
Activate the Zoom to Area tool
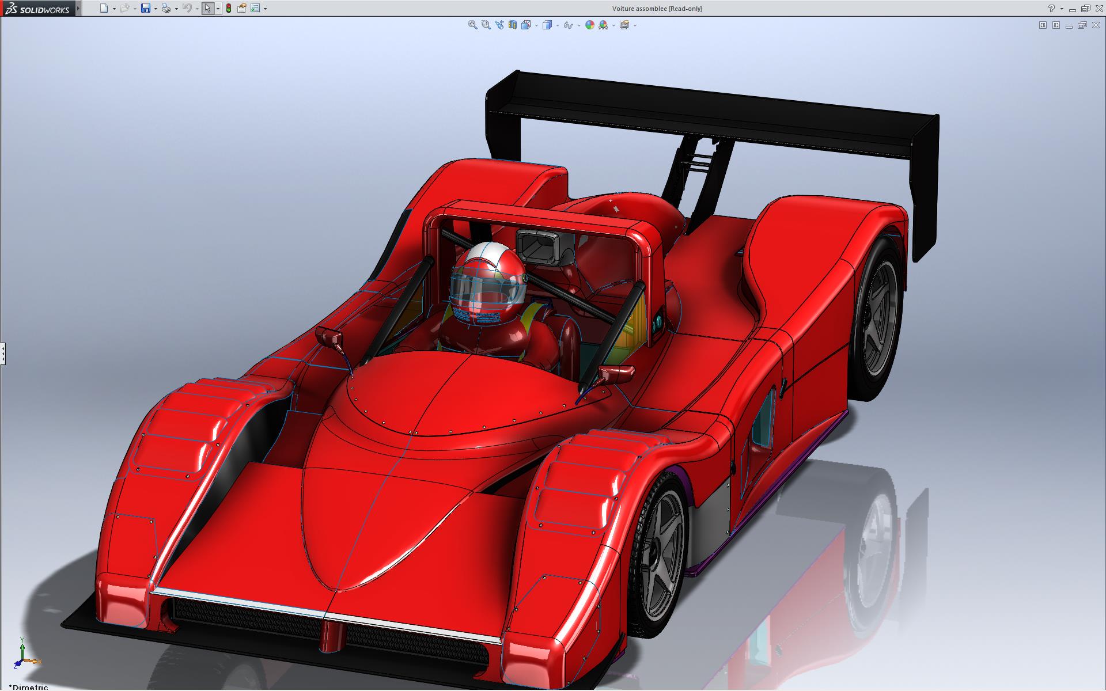[486, 25]
